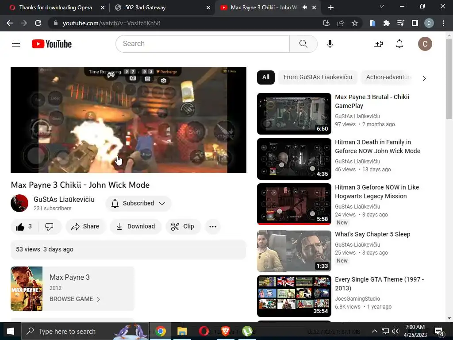Show hidden system tray icons
Screen dimensions: 453x340
tap(374, 331)
